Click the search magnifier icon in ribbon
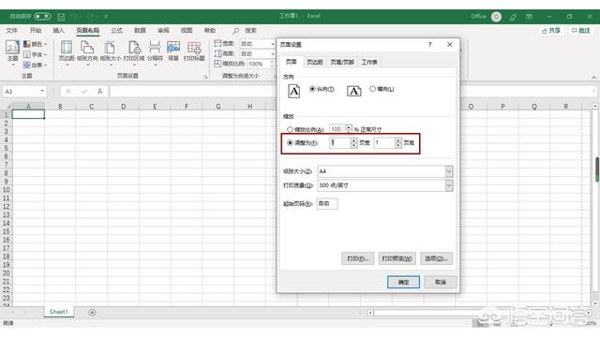 click(236, 31)
